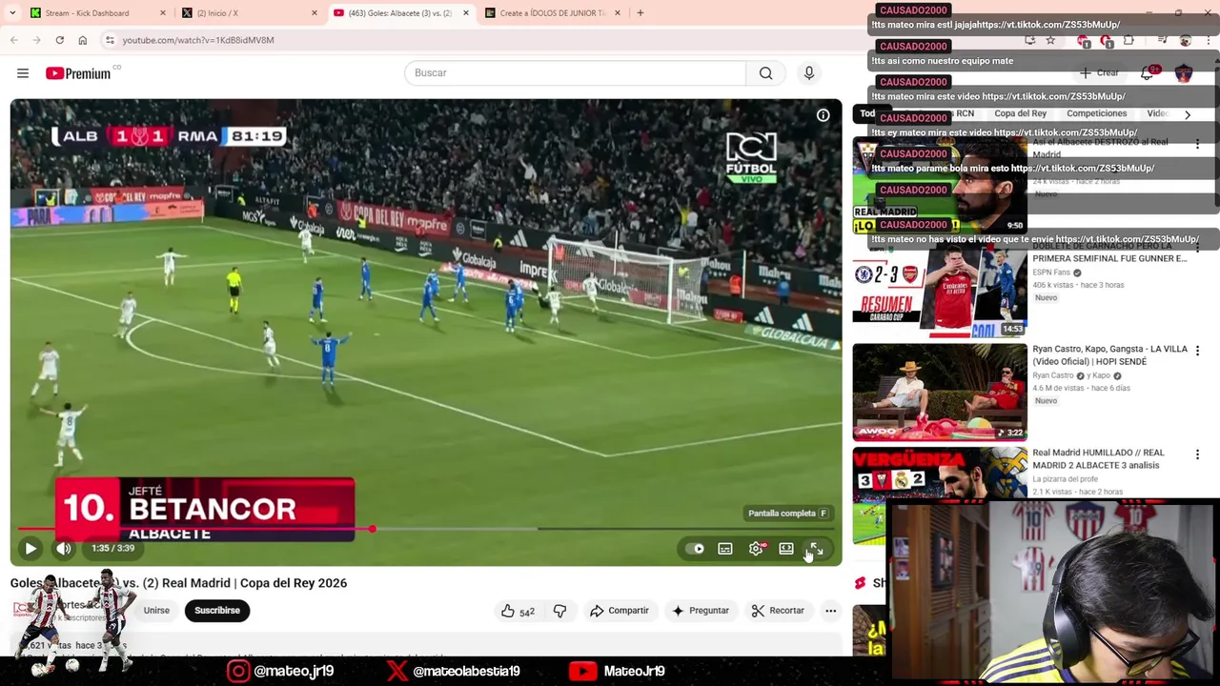This screenshot has height=686, width=1220.
Task: Open the browser home page
Action: 83,40
